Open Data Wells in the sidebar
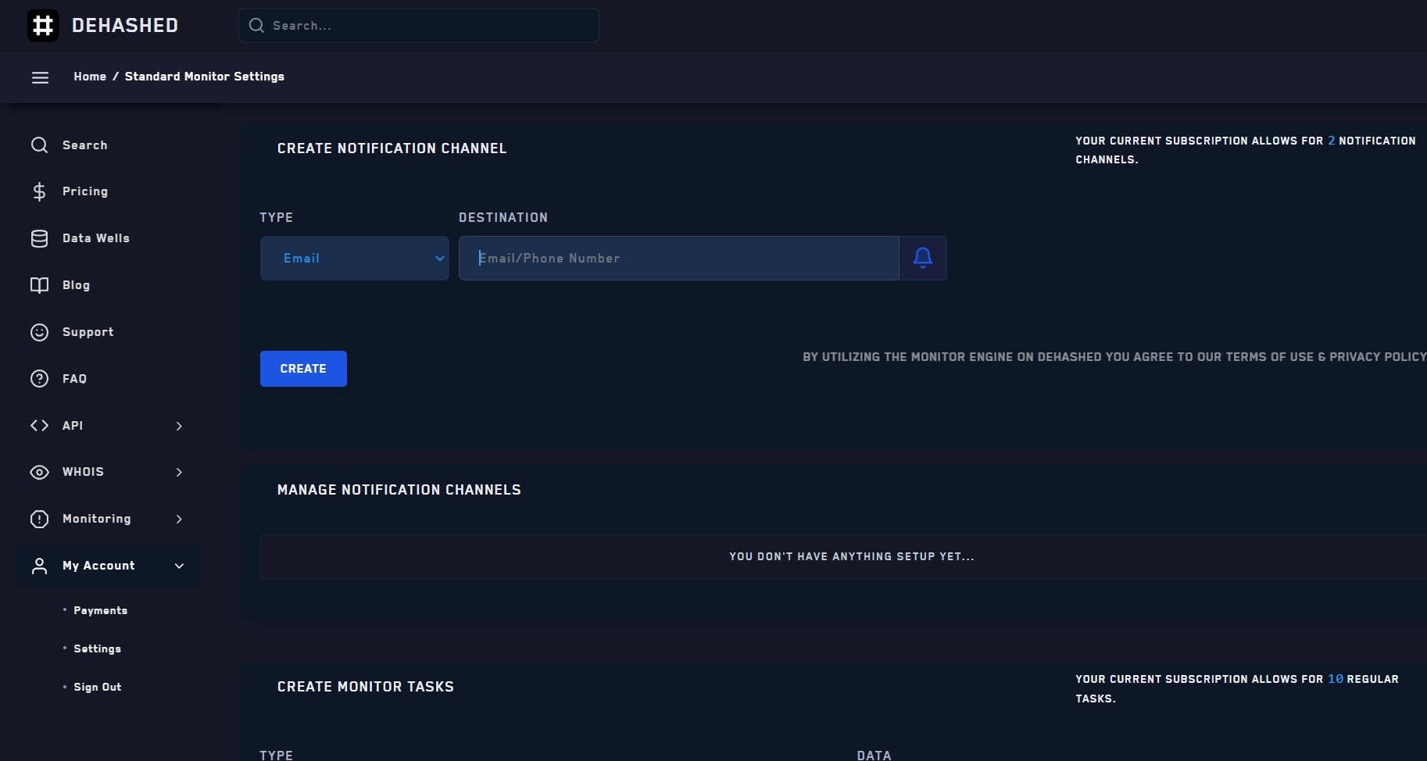Image resolution: width=1427 pixels, height=761 pixels. [x=96, y=238]
